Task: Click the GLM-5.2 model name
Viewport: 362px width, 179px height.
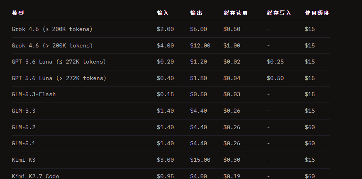Action: coord(23,127)
